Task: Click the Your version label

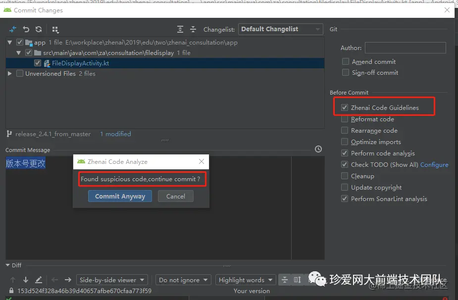Action: tap(252, 291)
